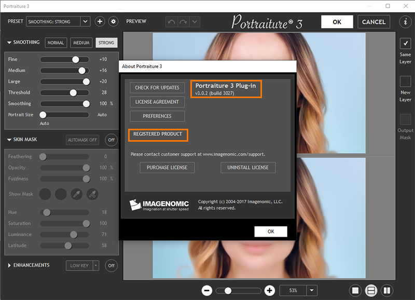Select the skin tone eyedropper tool
The image size is (415, 300).
(x=77, y=194)
